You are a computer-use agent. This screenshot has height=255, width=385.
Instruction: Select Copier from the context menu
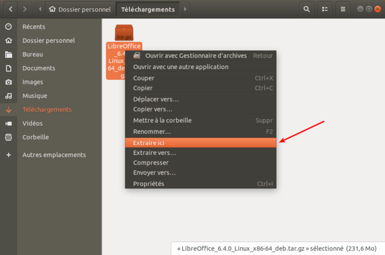[x=201, y=88]
